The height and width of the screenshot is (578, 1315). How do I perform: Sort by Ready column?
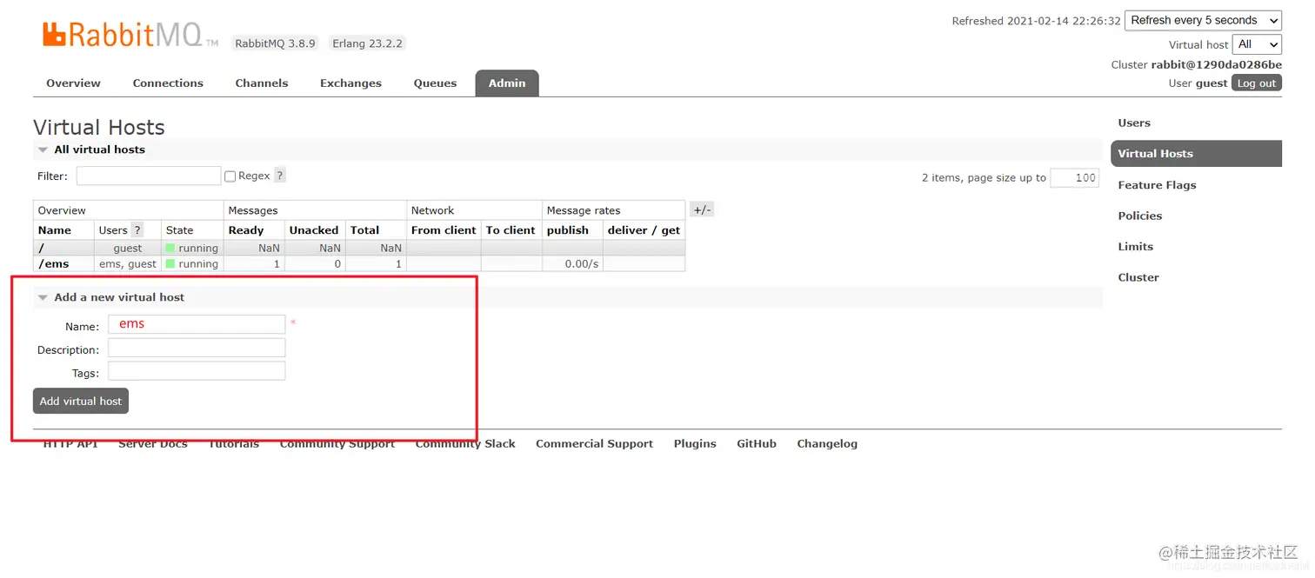246,230
